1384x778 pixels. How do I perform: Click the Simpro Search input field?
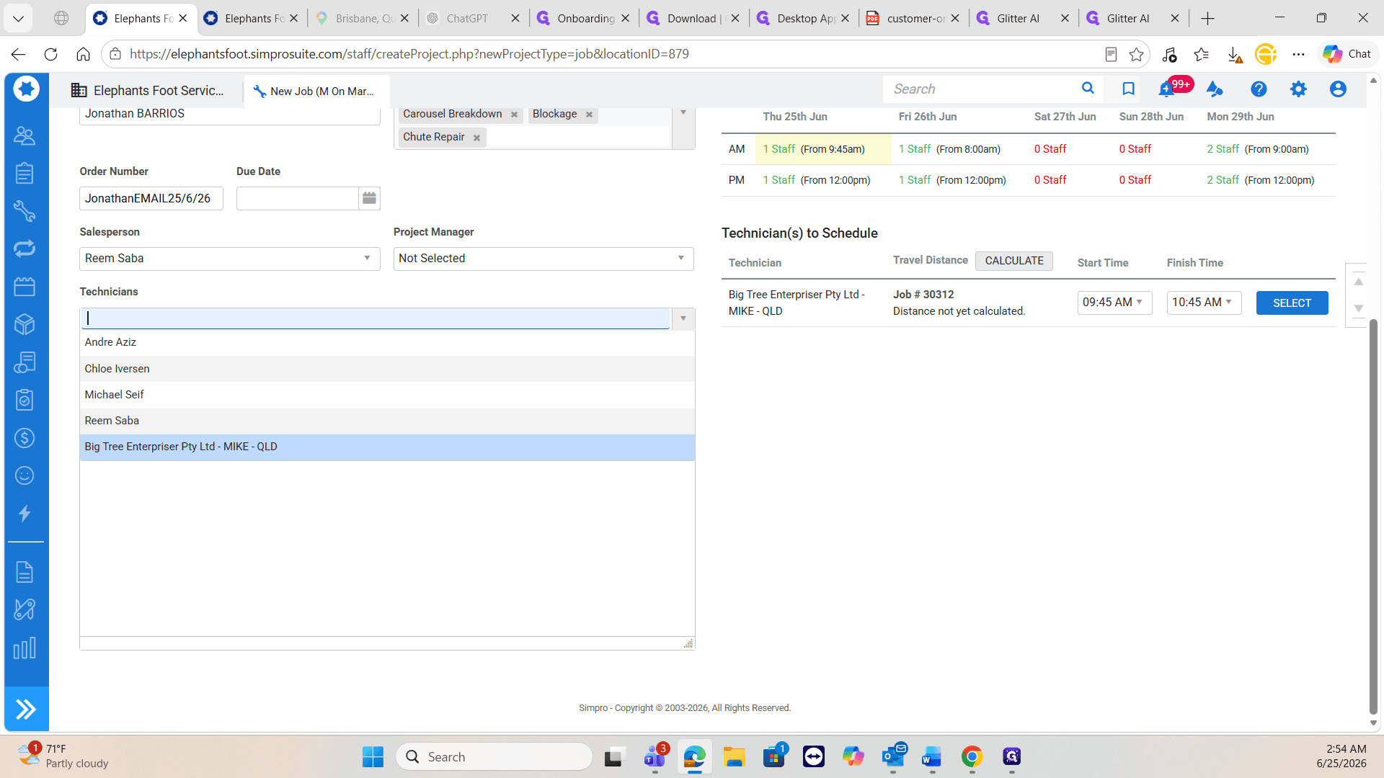coord(980,89)
